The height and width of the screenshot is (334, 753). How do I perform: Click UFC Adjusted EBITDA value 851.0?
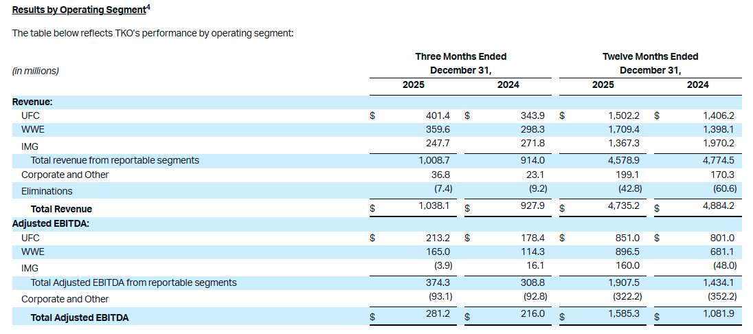pos(628,237)
